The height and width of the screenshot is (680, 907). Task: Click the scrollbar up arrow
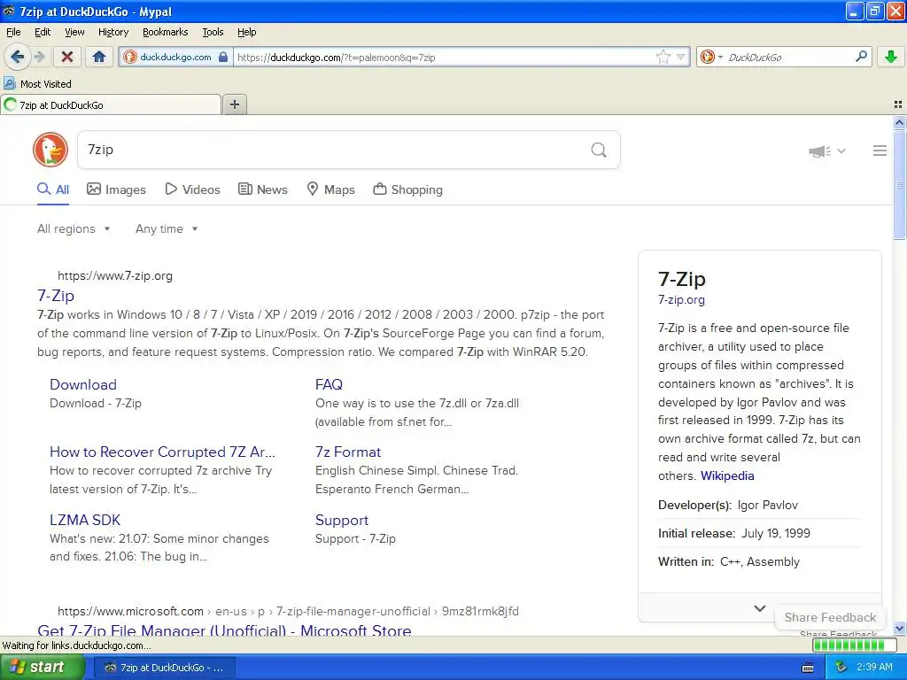[899, 122]
